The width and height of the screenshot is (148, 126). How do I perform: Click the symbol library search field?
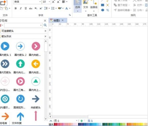pyautogui.click(x=23, y=25)
